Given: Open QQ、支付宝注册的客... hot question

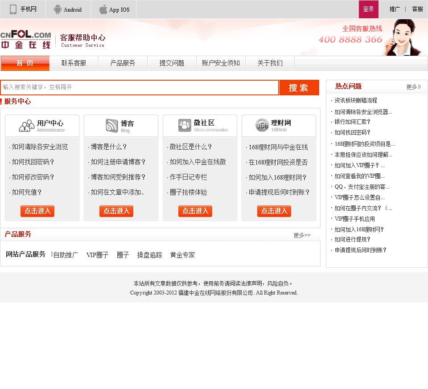Looking at the screenshot, I should click(362, 187).
